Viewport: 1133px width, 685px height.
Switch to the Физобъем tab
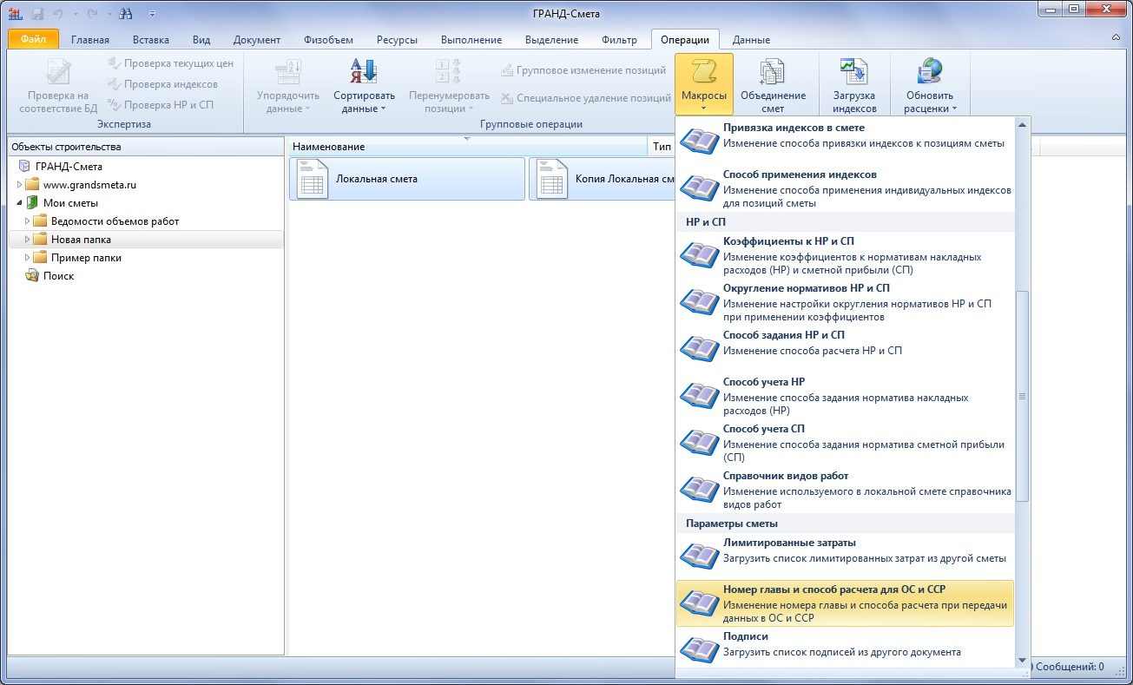tap(328, 40)
